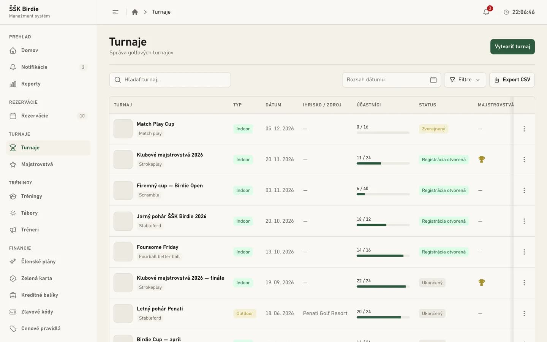The height and width of the screenshot is (342, 547).
Task: Click Turnaje in the breadcrumb
Action: (161, 12)
